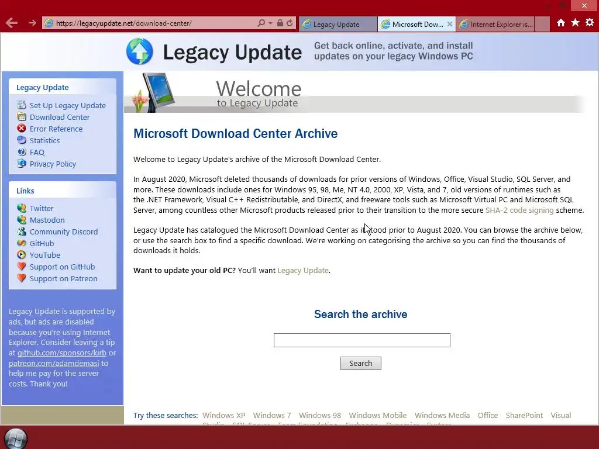Open Download Center sidebar link text

[60, 117]
